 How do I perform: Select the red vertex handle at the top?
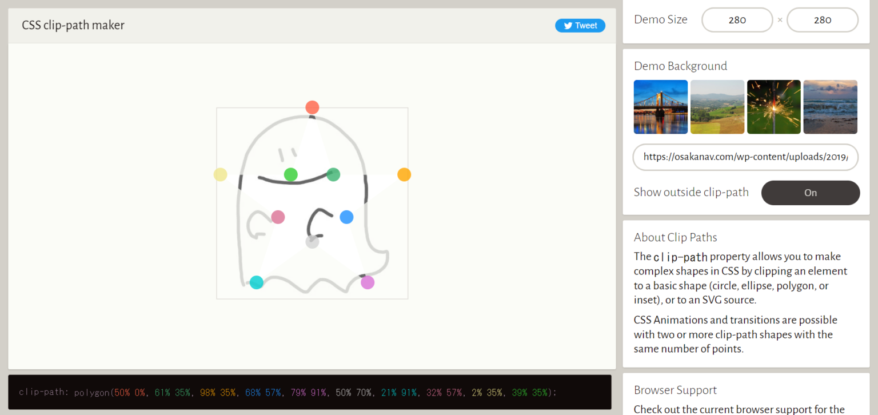pos(312,107)
